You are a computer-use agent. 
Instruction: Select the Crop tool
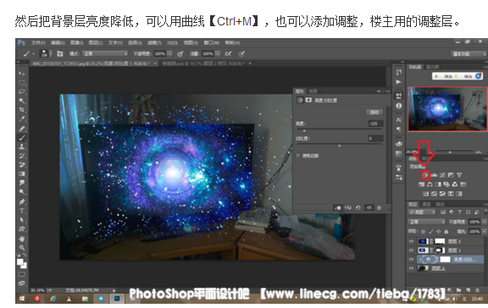[x=22, y=110]
